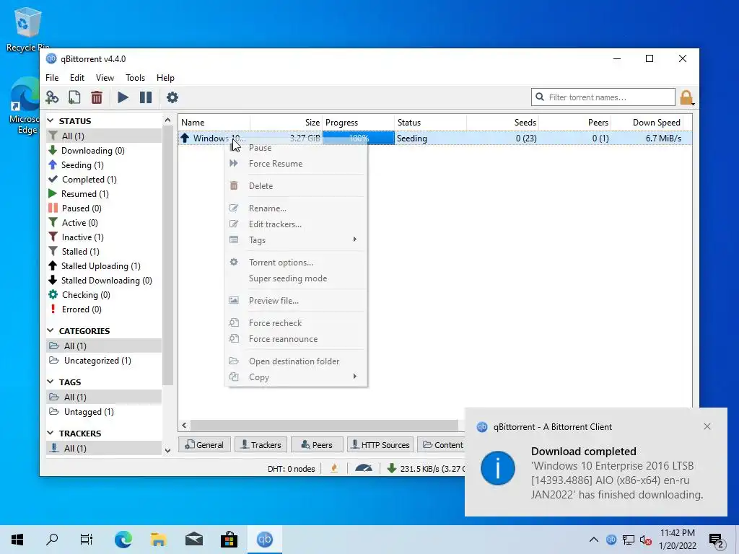Filter by Completed (1) status
739x554 pixels.
pyautogui.click(x=104, y=180)
